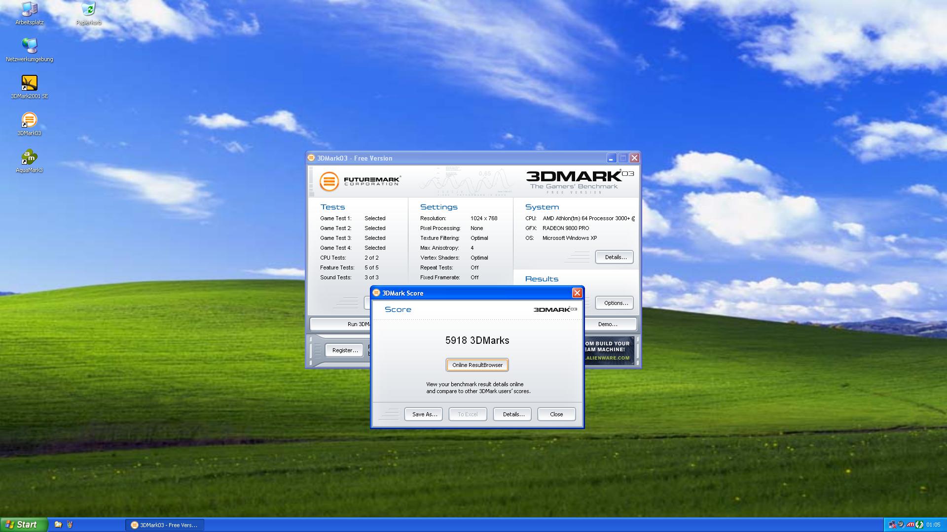Close the 3DMark Score dialog via X
Viewport: 947px width, 532px height.
click(577, 293)
